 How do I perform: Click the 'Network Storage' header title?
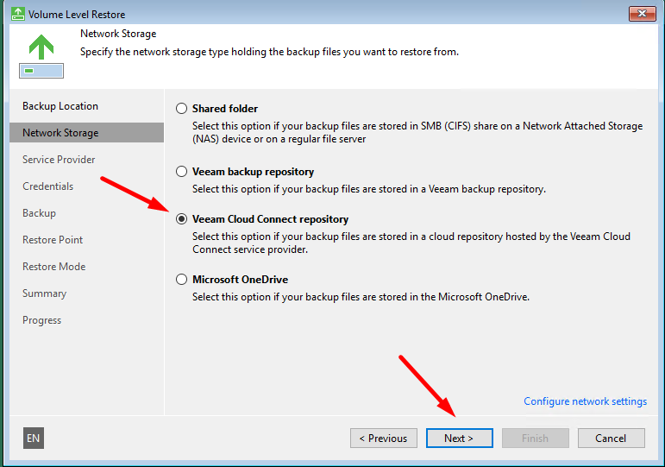click(x=118, y=34)
